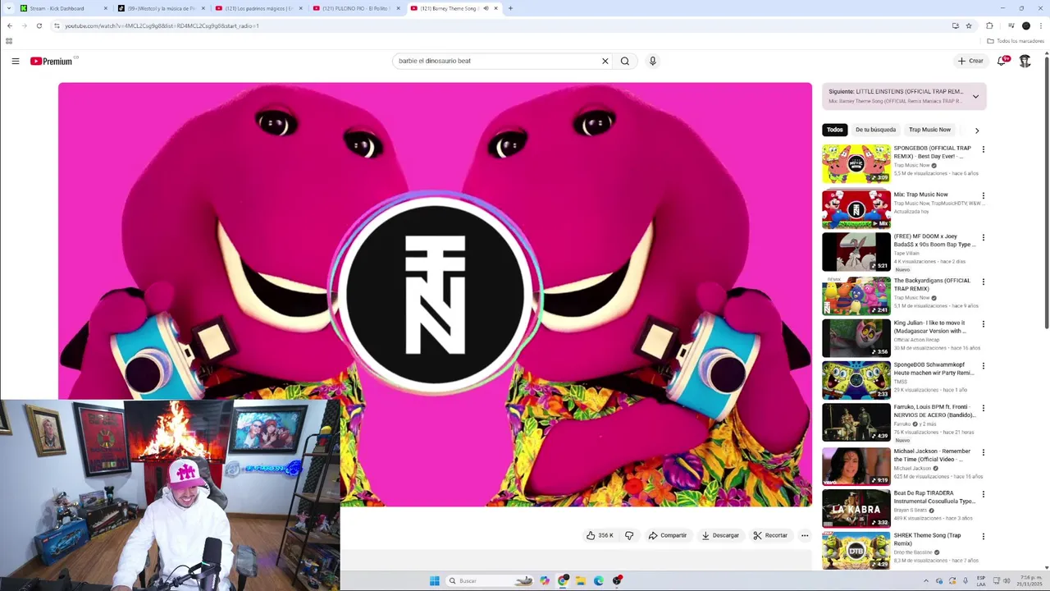The image size is (1050, 591).
Task: Start voice search with the microphone
Action: (x=653, y=61)
